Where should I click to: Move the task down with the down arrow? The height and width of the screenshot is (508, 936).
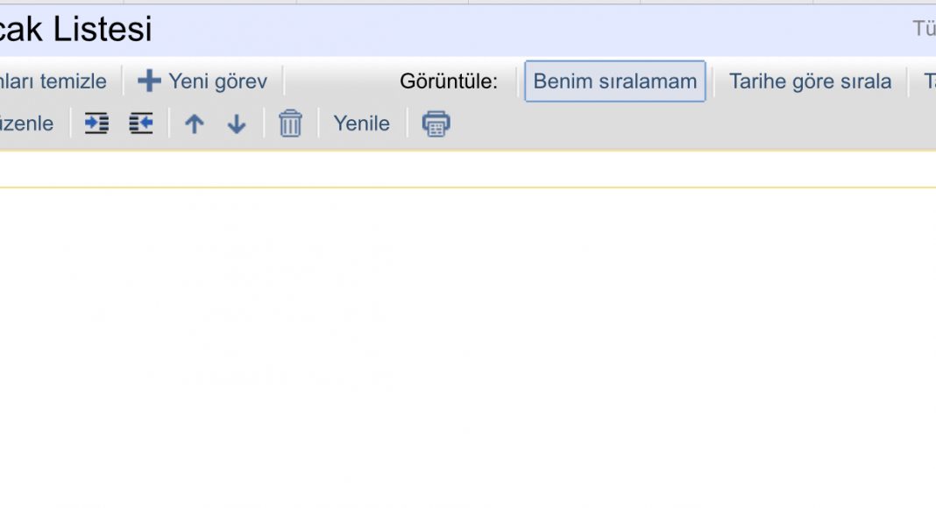coord(237,124)
